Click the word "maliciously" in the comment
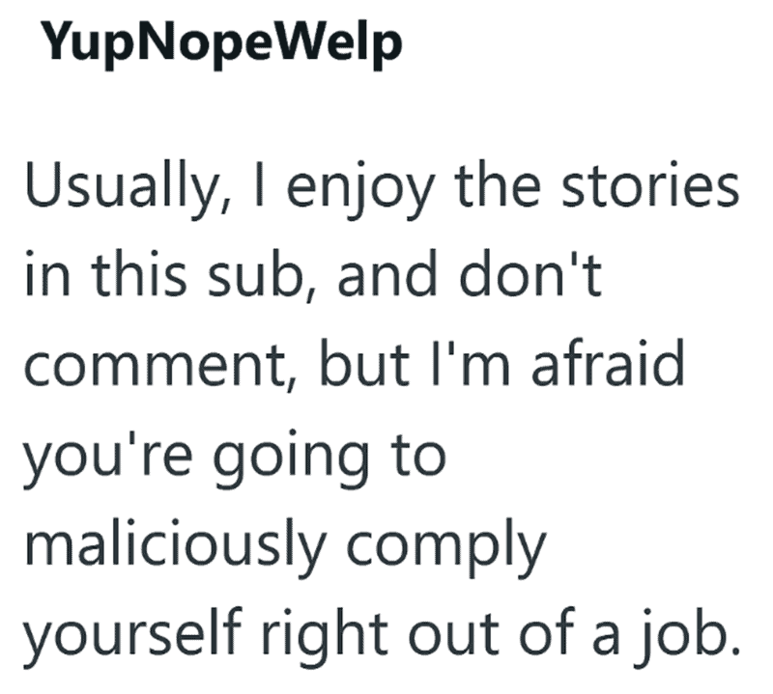This screenshot has height=694, width=773. click(x=175, y=548)
